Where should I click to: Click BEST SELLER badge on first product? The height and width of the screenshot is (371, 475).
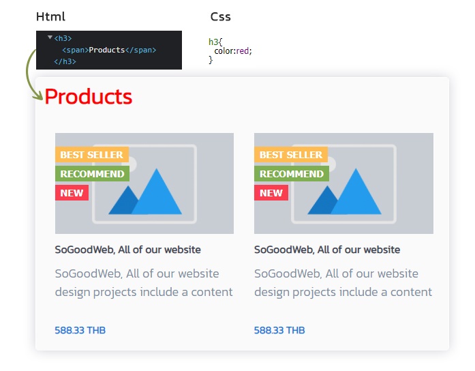coord(92,155)
